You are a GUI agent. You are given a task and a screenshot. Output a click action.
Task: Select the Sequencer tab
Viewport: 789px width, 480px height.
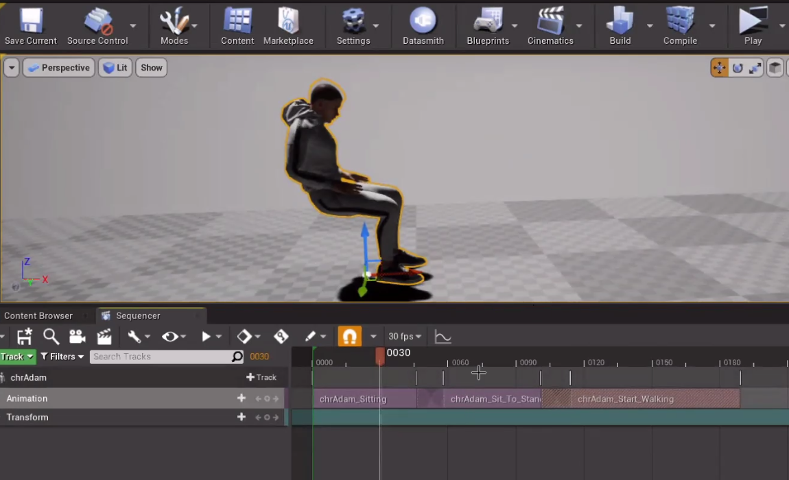click(x=137, y=315)
